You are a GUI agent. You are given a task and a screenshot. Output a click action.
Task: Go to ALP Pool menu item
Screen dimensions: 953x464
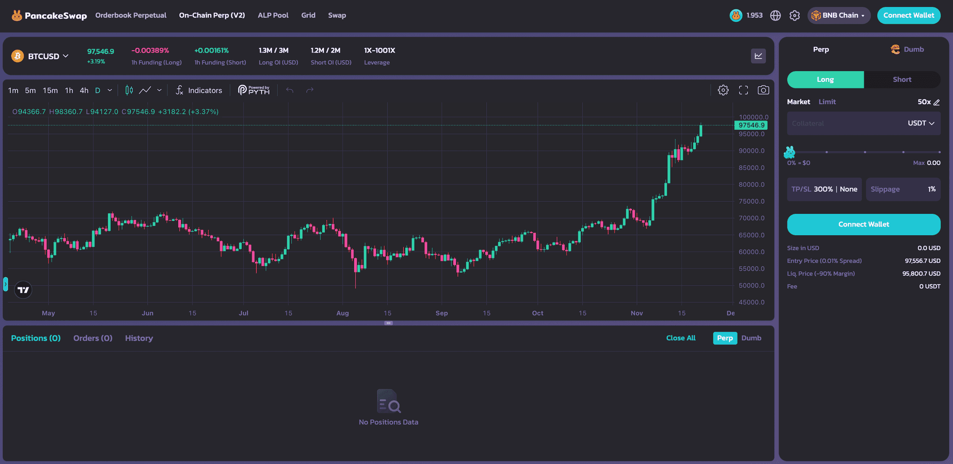coord(273,15)
